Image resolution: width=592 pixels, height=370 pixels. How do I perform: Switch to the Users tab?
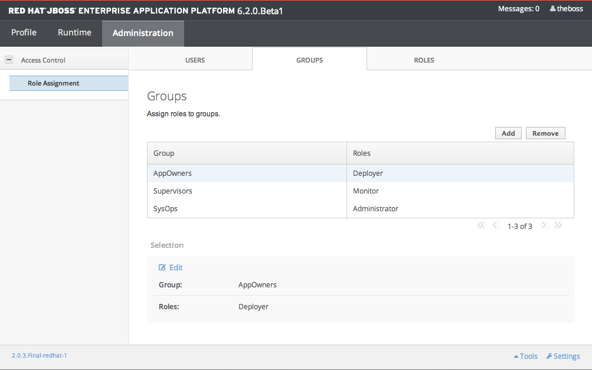click(x=195, y=60)
